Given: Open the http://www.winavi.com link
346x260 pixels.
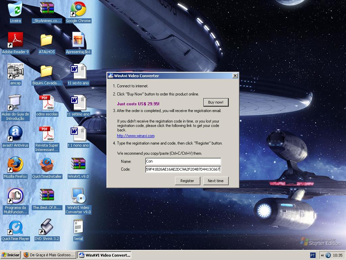Looking at the screenshot, I should 136,136.
